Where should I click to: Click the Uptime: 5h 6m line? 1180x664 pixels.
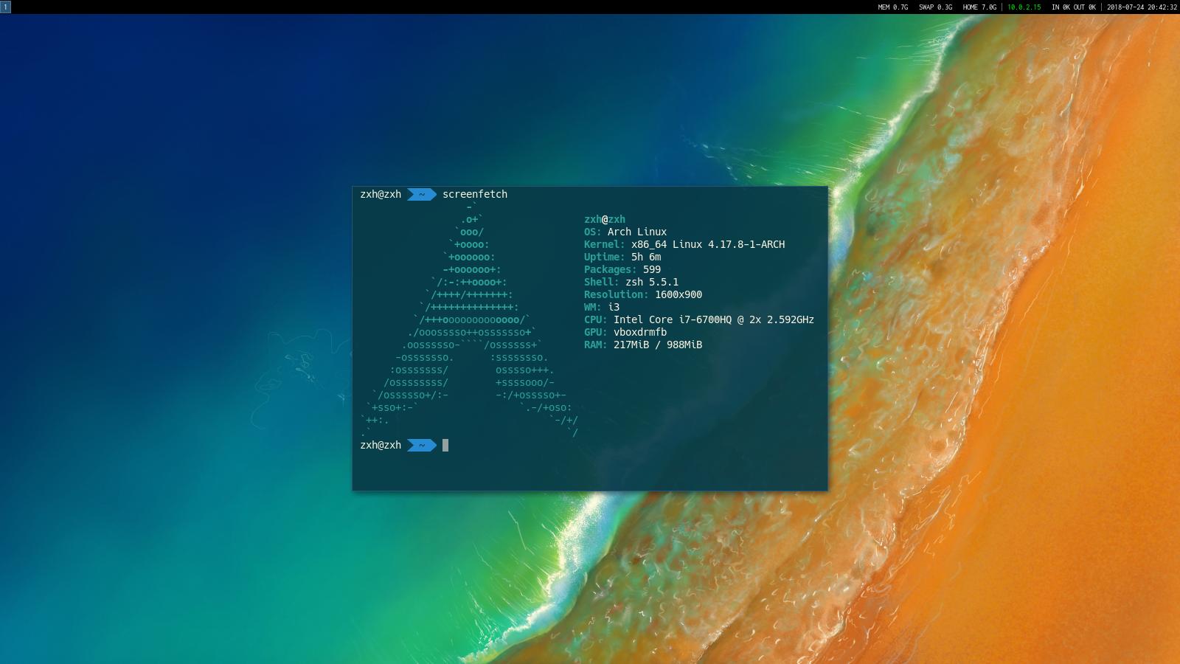(622, 257)
